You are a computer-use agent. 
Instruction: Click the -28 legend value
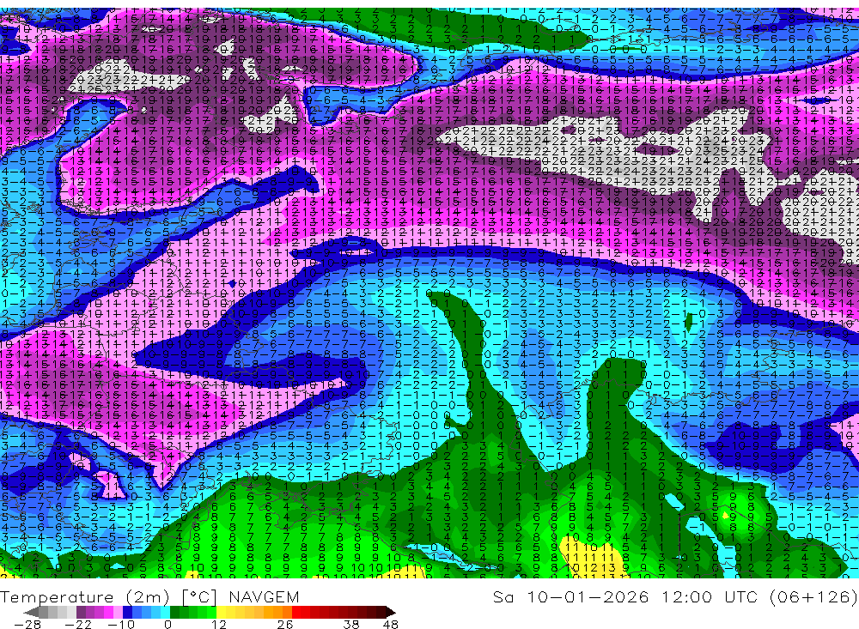tap(27, 624)
